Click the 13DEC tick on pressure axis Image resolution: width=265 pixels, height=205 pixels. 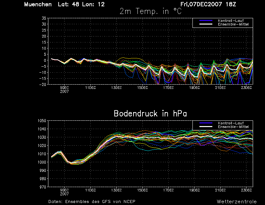point(117,190)
